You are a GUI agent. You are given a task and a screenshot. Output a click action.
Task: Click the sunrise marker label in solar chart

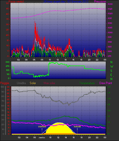(x=42, y=127)
